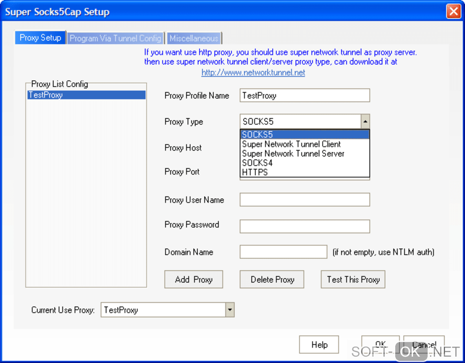Click the Domain Name field

click(283, 252)
